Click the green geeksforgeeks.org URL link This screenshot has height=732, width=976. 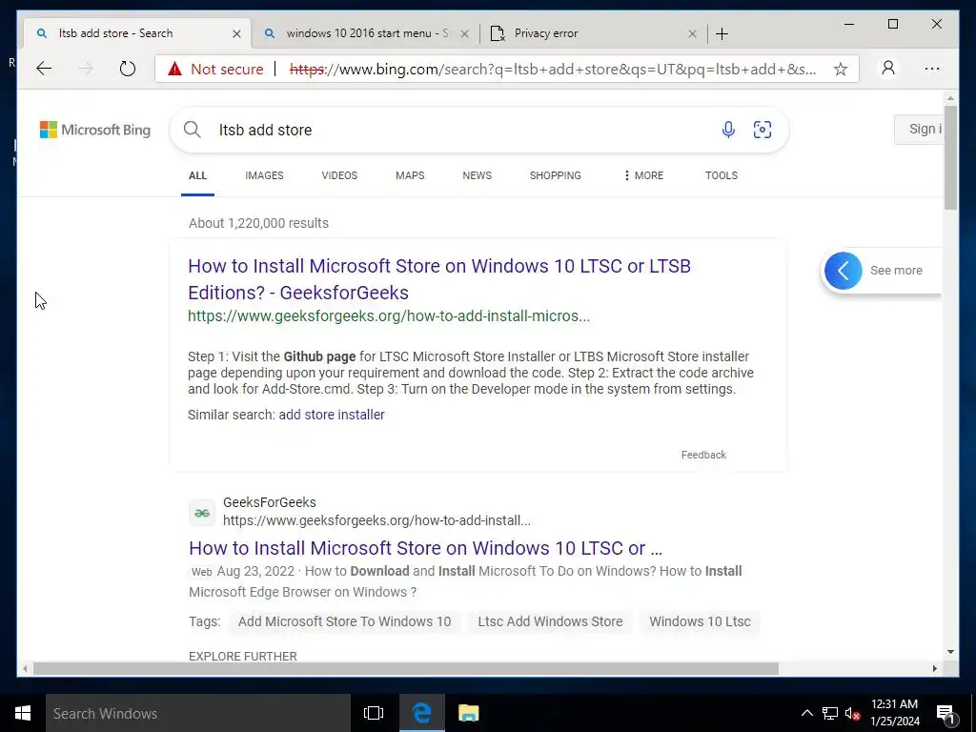389,316
